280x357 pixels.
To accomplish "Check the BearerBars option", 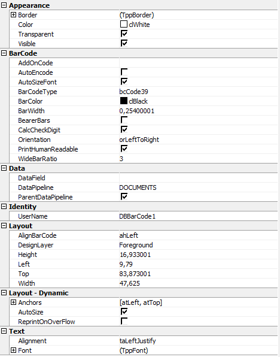I will tap(124, 120).
